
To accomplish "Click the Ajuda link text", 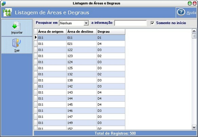I will click(x=191, y=13).
